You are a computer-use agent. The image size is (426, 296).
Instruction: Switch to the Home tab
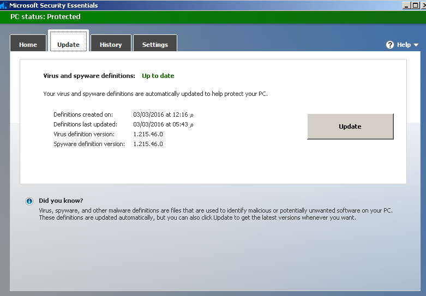click(28, 45)
